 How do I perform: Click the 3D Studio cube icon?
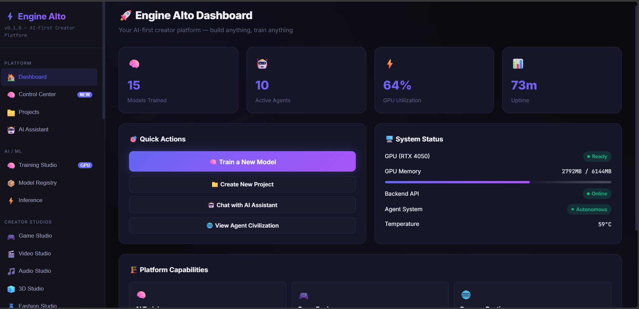pos(11,289)
